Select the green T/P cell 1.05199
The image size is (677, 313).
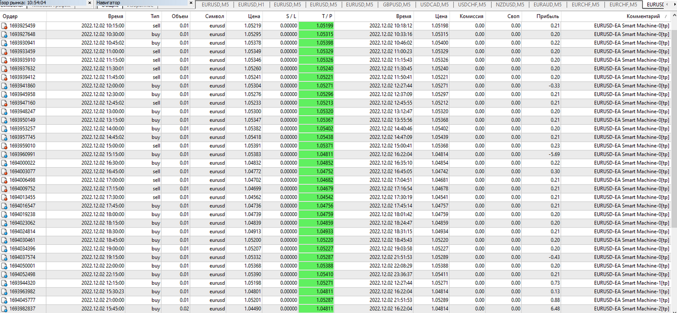click(x=317, y=26)
